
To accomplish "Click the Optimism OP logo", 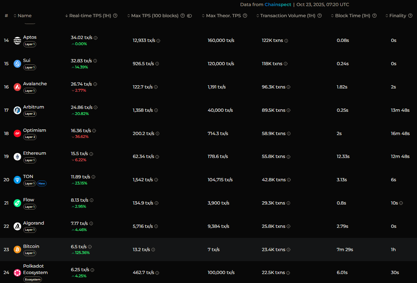I will (x=17, y=133).
